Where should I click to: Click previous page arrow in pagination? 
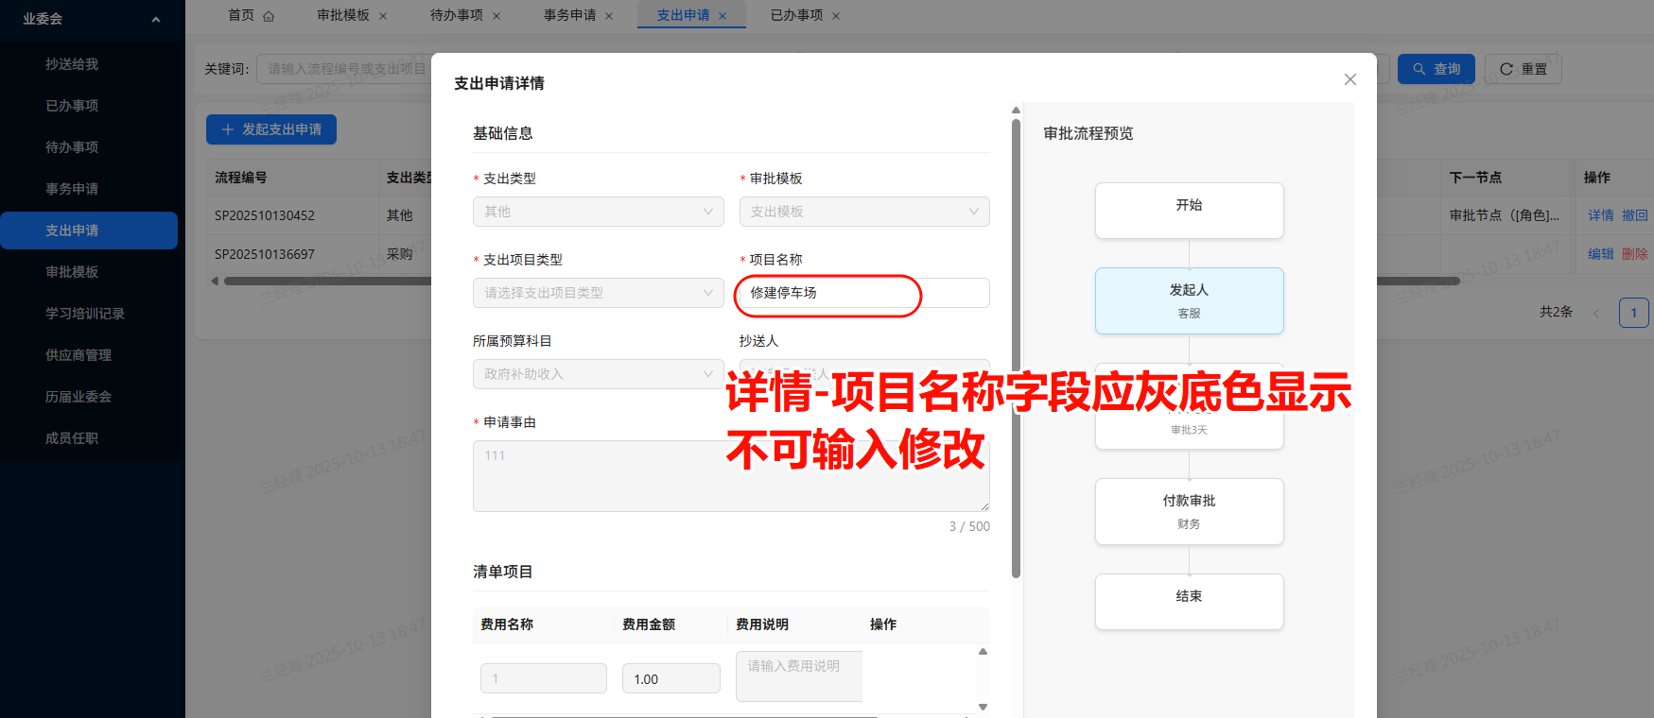click(1596, 313)
